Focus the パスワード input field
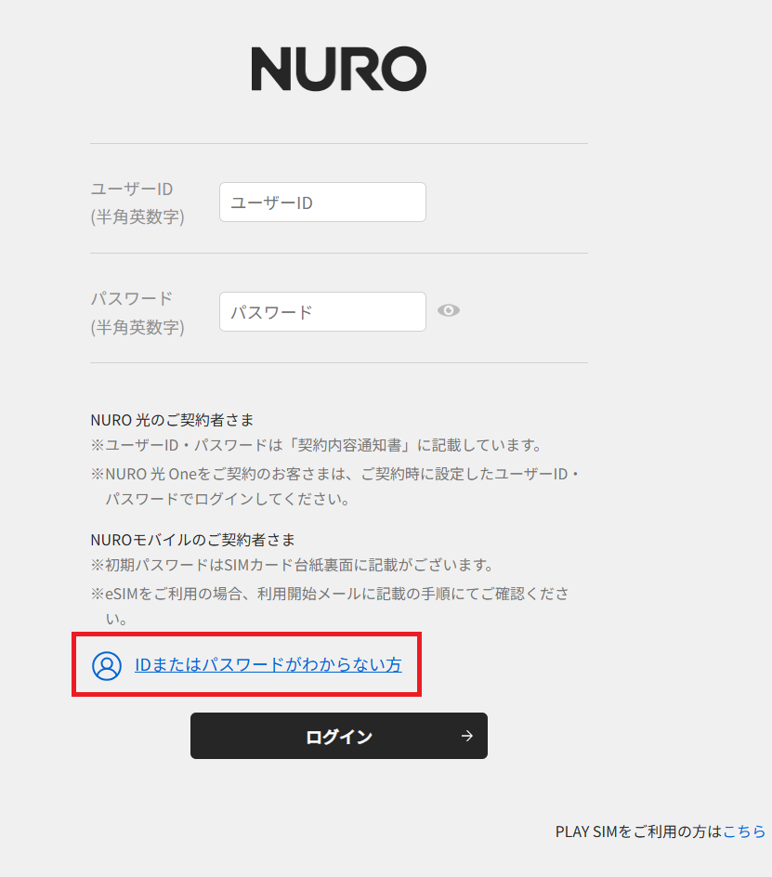The width and height of the screenshot is (772, 877). click(322, 311)
